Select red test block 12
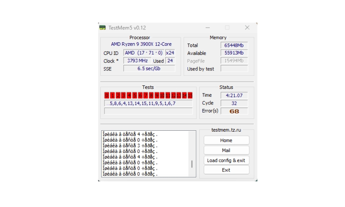This screenshot has height=207, width=345. 173,95
